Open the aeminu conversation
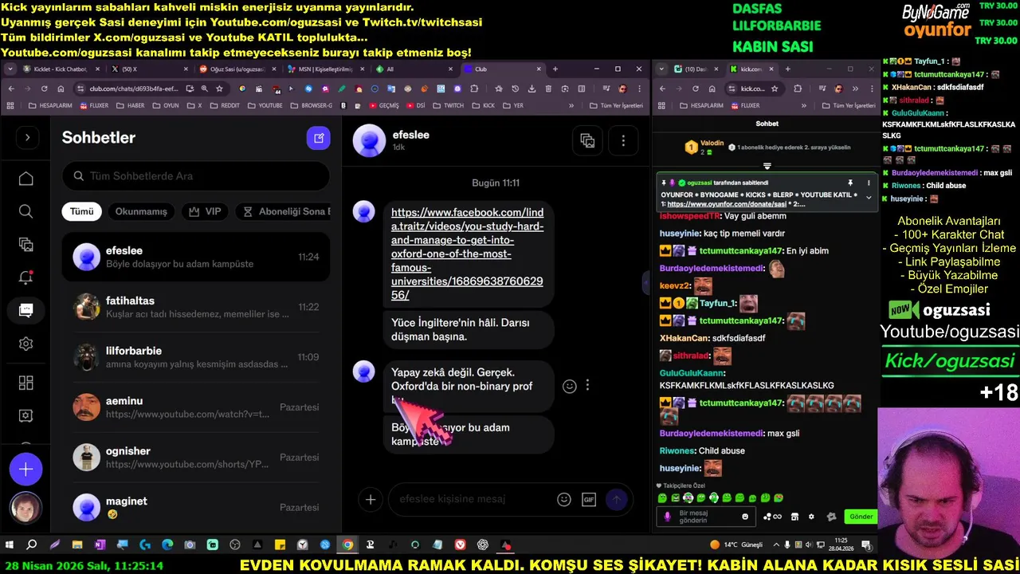1020x574 pixels. point(196,407)
